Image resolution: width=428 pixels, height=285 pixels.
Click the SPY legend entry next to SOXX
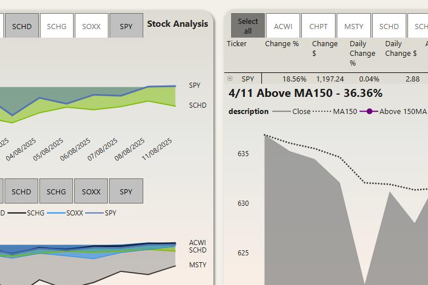(x=101, y=213)
